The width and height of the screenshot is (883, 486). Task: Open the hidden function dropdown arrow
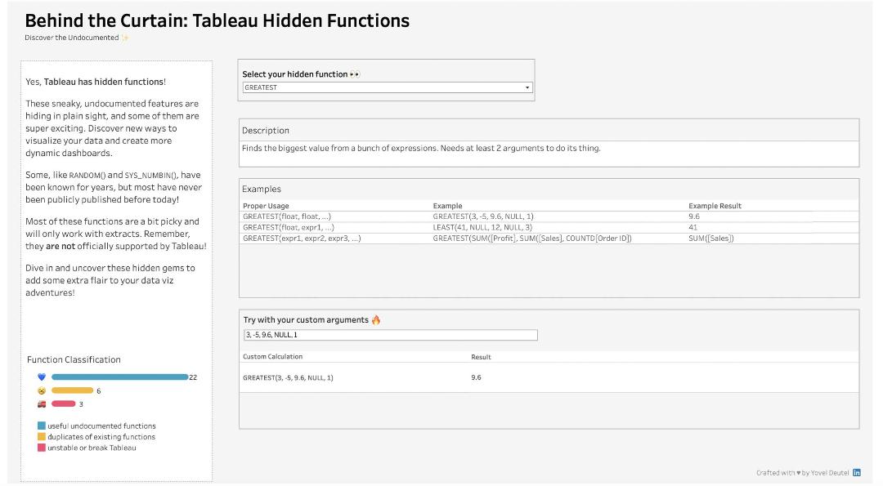527,87
